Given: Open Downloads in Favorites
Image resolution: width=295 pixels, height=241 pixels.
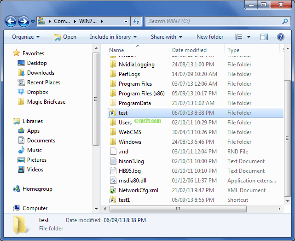Looking at the screenshot, I should coord(40,73).
